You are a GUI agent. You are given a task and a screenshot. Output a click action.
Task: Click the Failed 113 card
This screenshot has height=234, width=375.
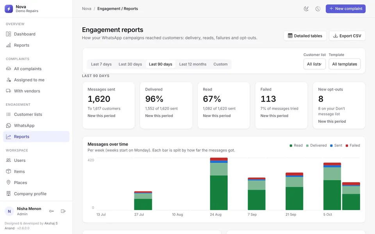281,105
